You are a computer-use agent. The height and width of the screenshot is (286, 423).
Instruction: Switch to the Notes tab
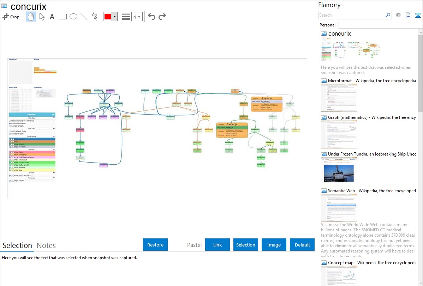click(x=46, y=245)
